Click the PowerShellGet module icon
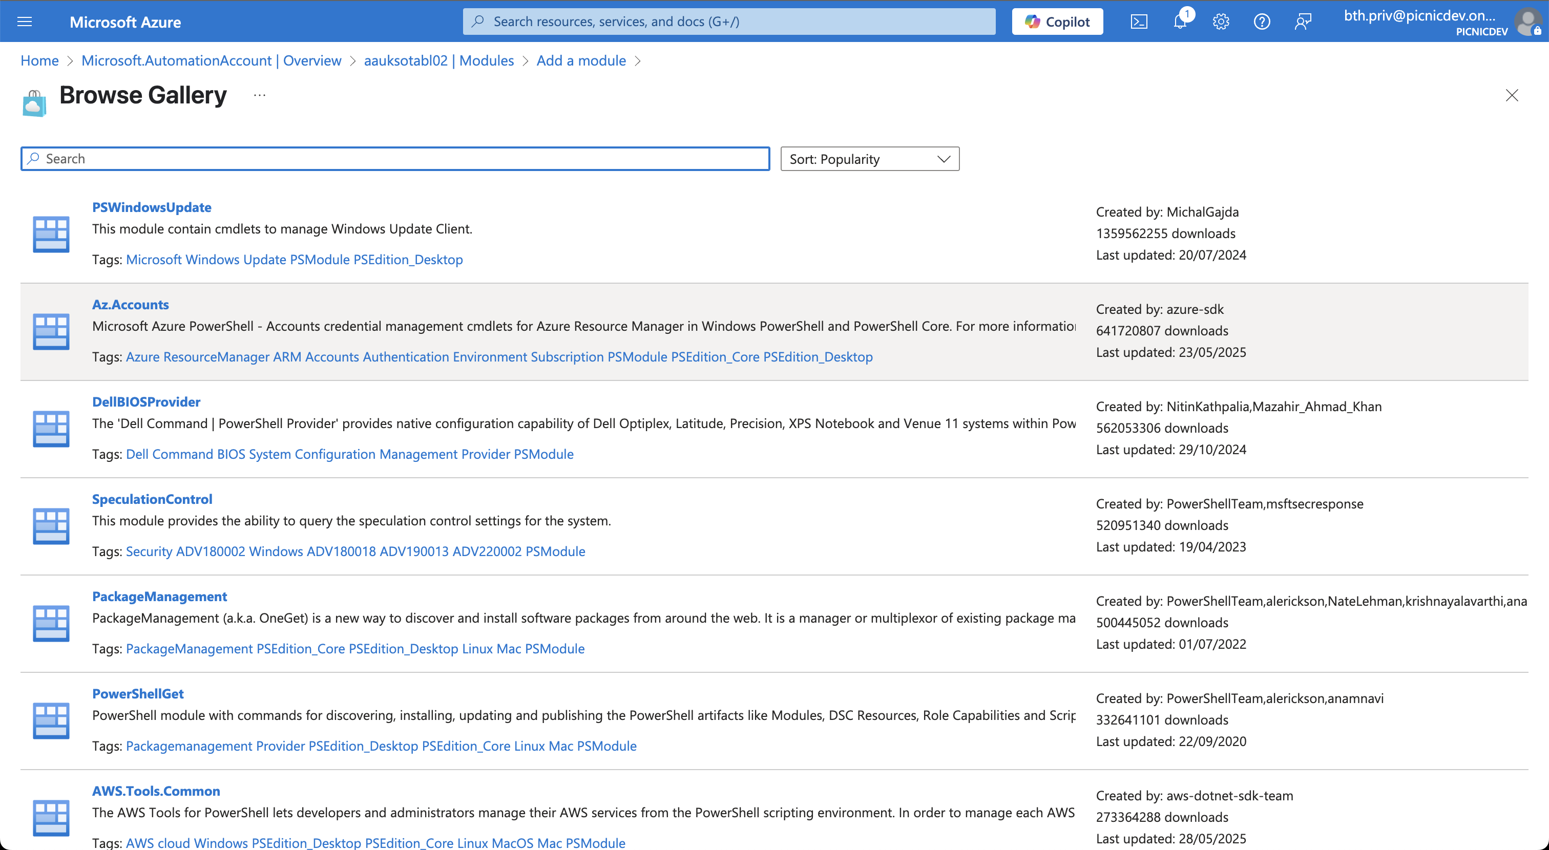 51,721
